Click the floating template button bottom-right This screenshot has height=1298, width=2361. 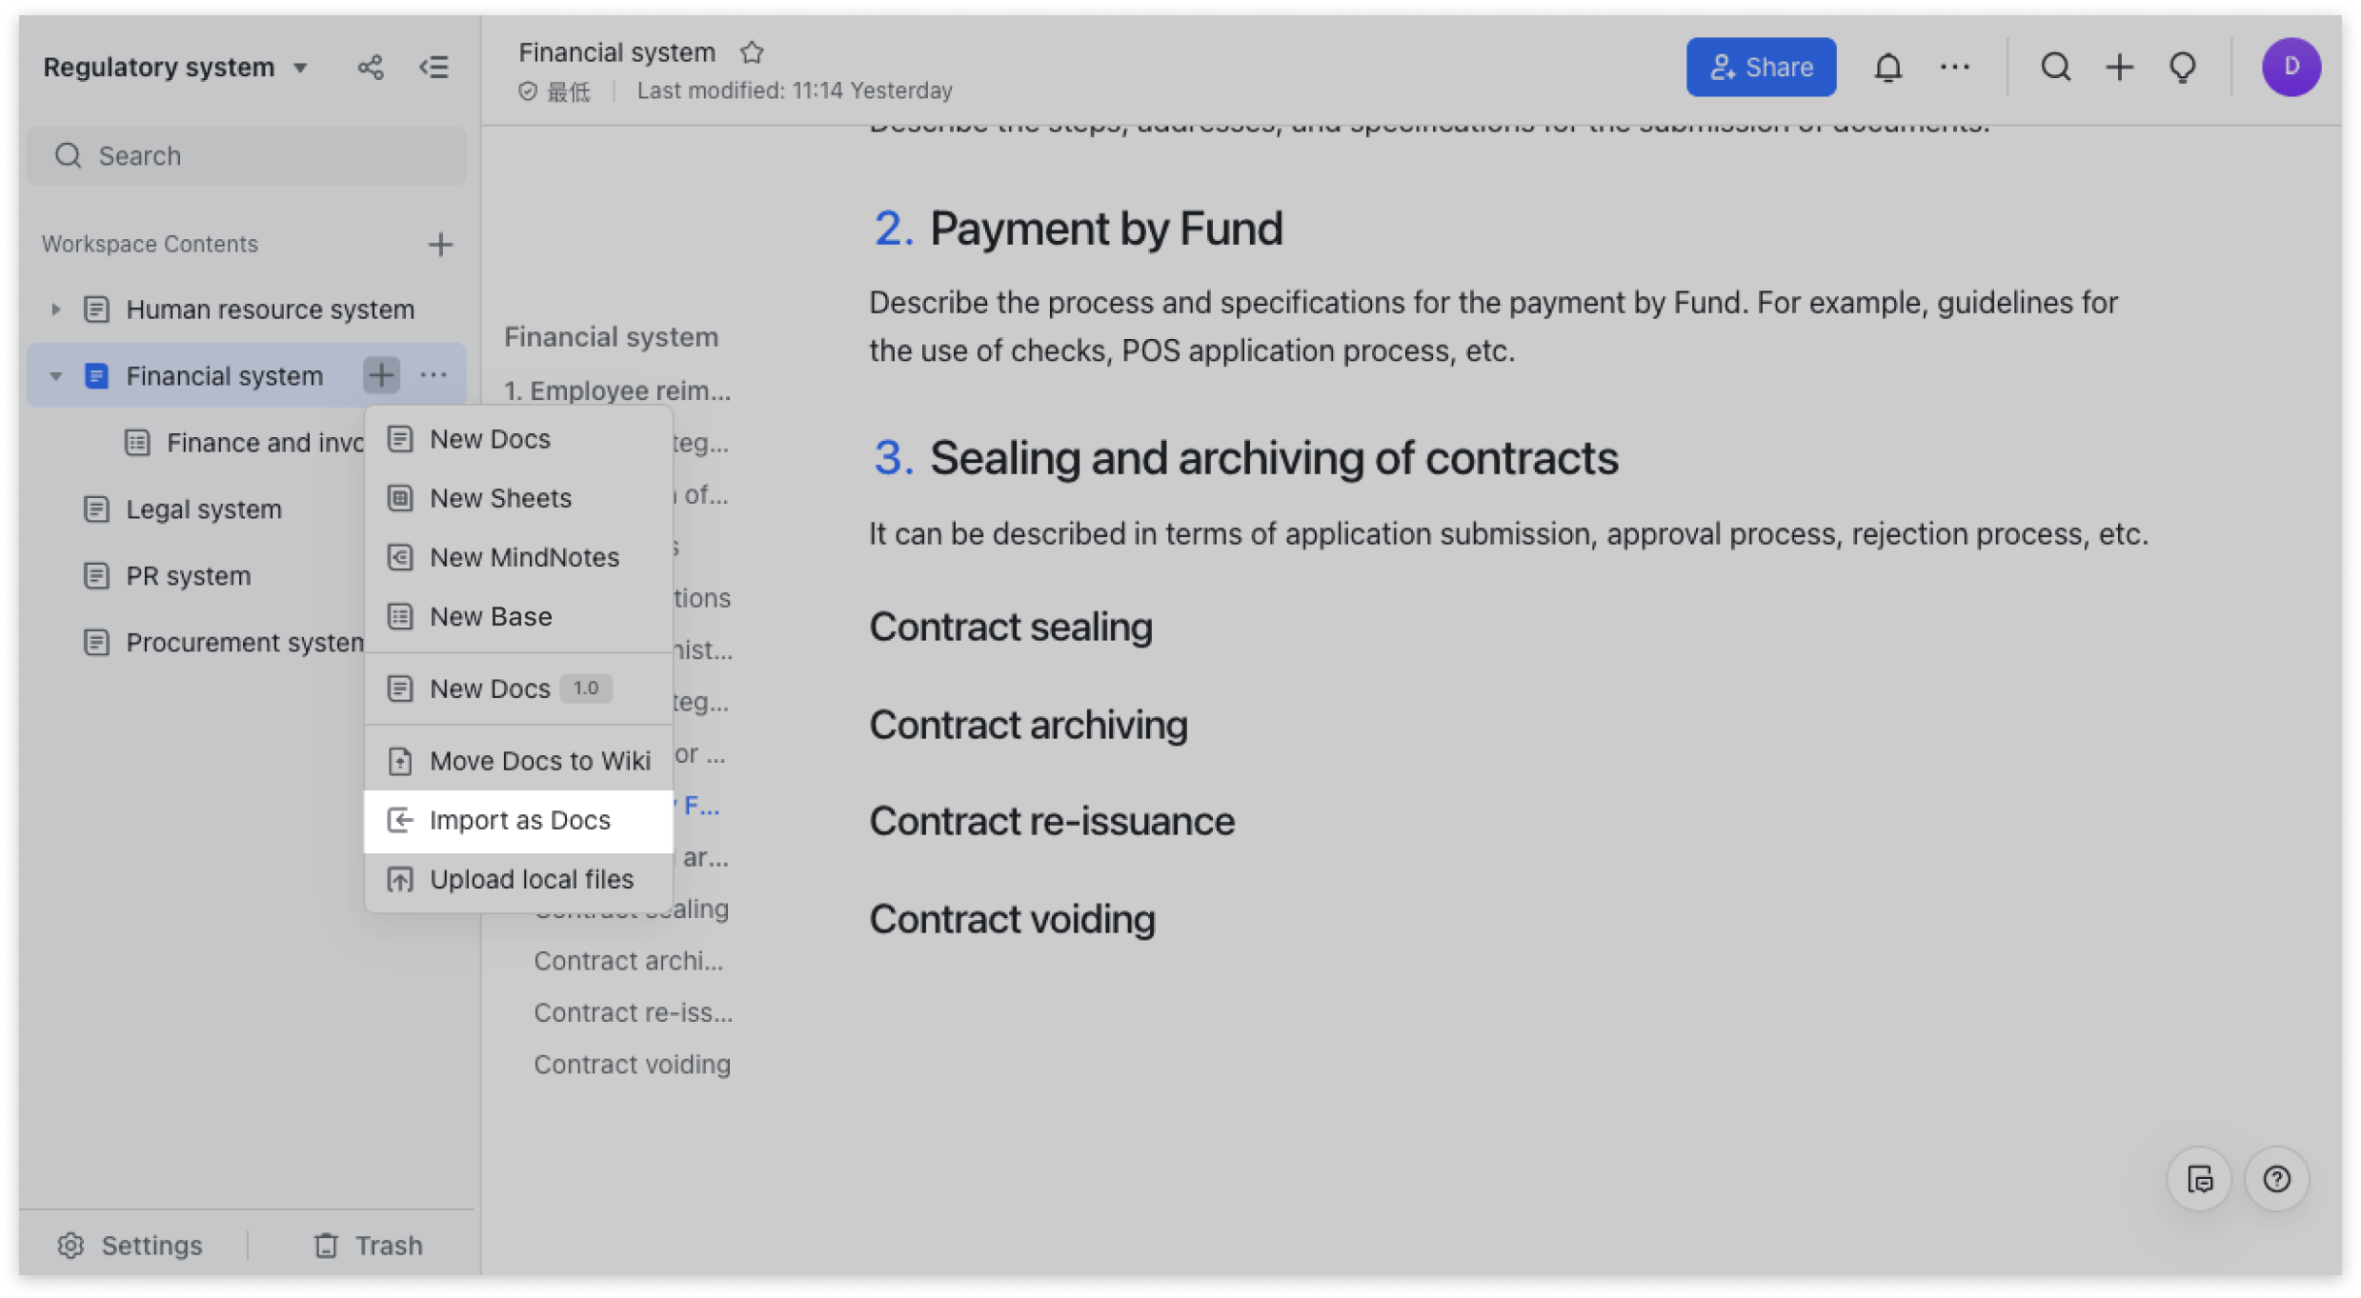pyautogui.click(x=2199, y=1179)
